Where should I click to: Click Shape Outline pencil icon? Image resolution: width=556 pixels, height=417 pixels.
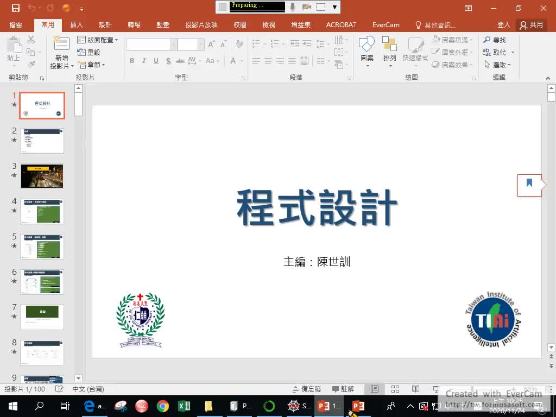(x=436, y=52)
